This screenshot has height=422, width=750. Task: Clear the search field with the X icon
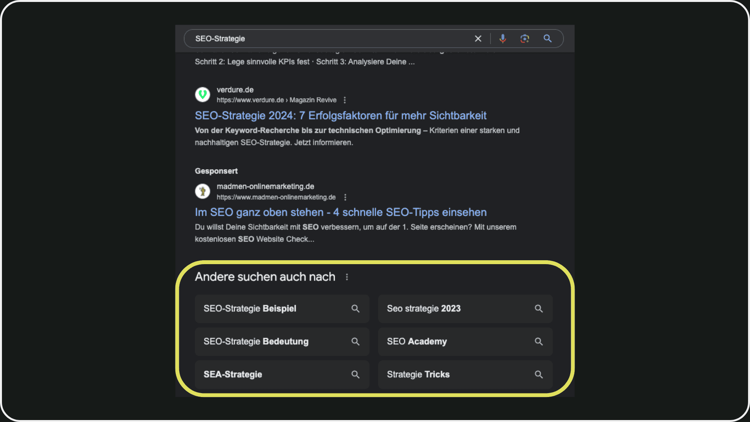[478, 39]
